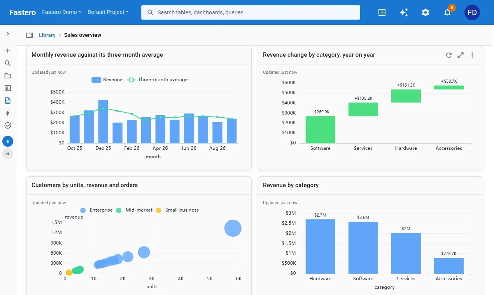Click the Fastero logo
Image resolution: width=494 pixels, height=295 pixels.
click(x=23, y=12)
